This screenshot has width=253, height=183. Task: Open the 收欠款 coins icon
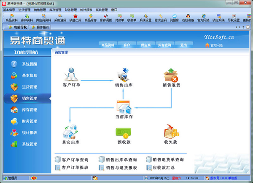tap(171, 134)
